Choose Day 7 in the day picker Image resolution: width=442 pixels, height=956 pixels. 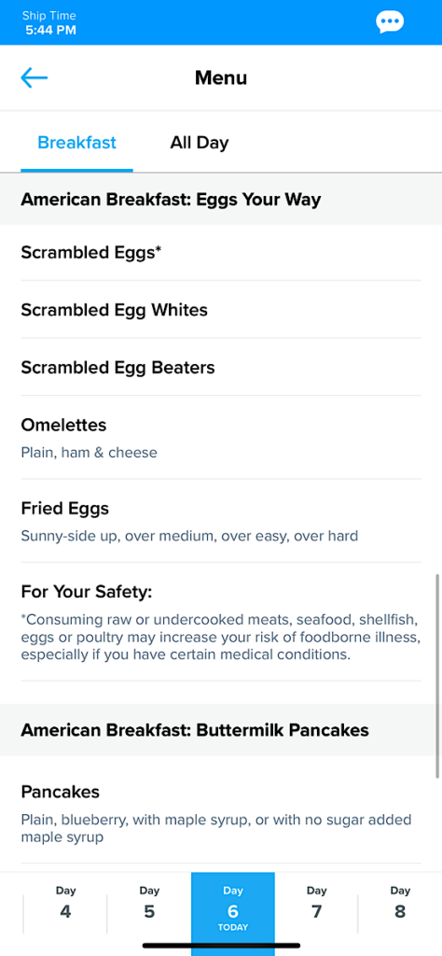click(x=317, y=903)
